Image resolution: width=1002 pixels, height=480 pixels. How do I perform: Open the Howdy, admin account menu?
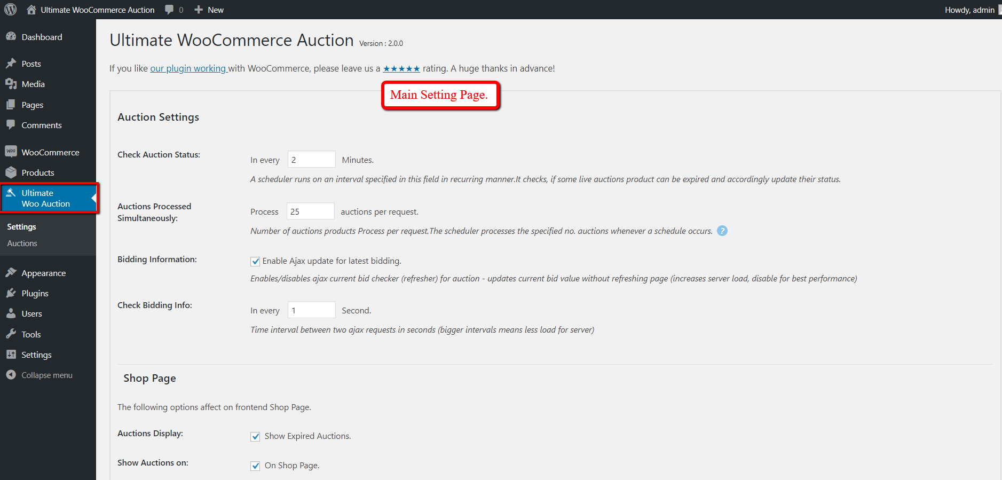(x=969, y=10)
